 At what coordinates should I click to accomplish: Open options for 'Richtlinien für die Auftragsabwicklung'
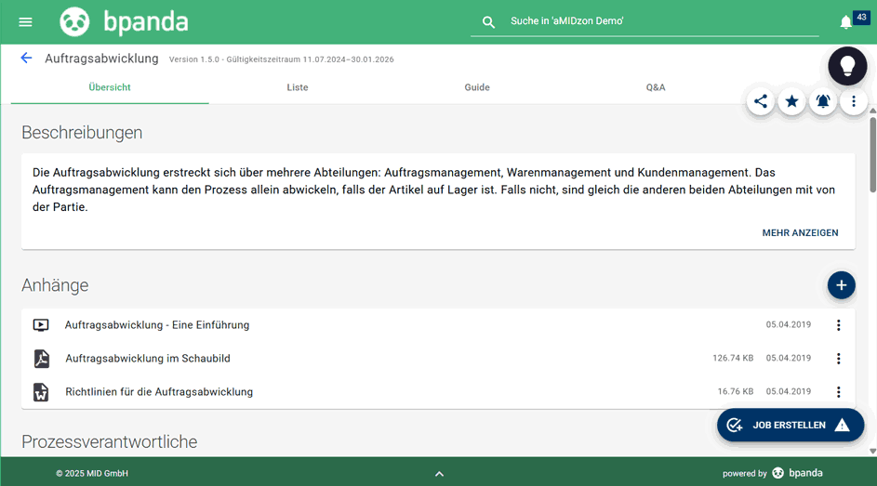(839, 392)
